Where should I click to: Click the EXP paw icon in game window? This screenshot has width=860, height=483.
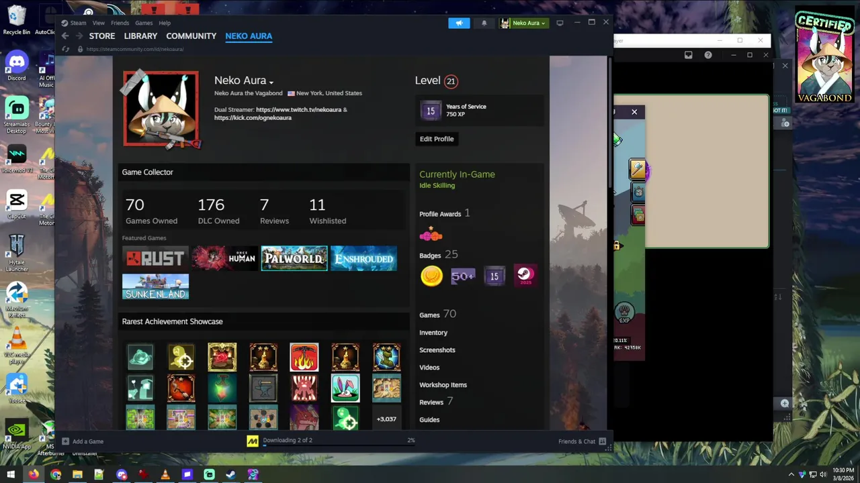pos(624,313)
